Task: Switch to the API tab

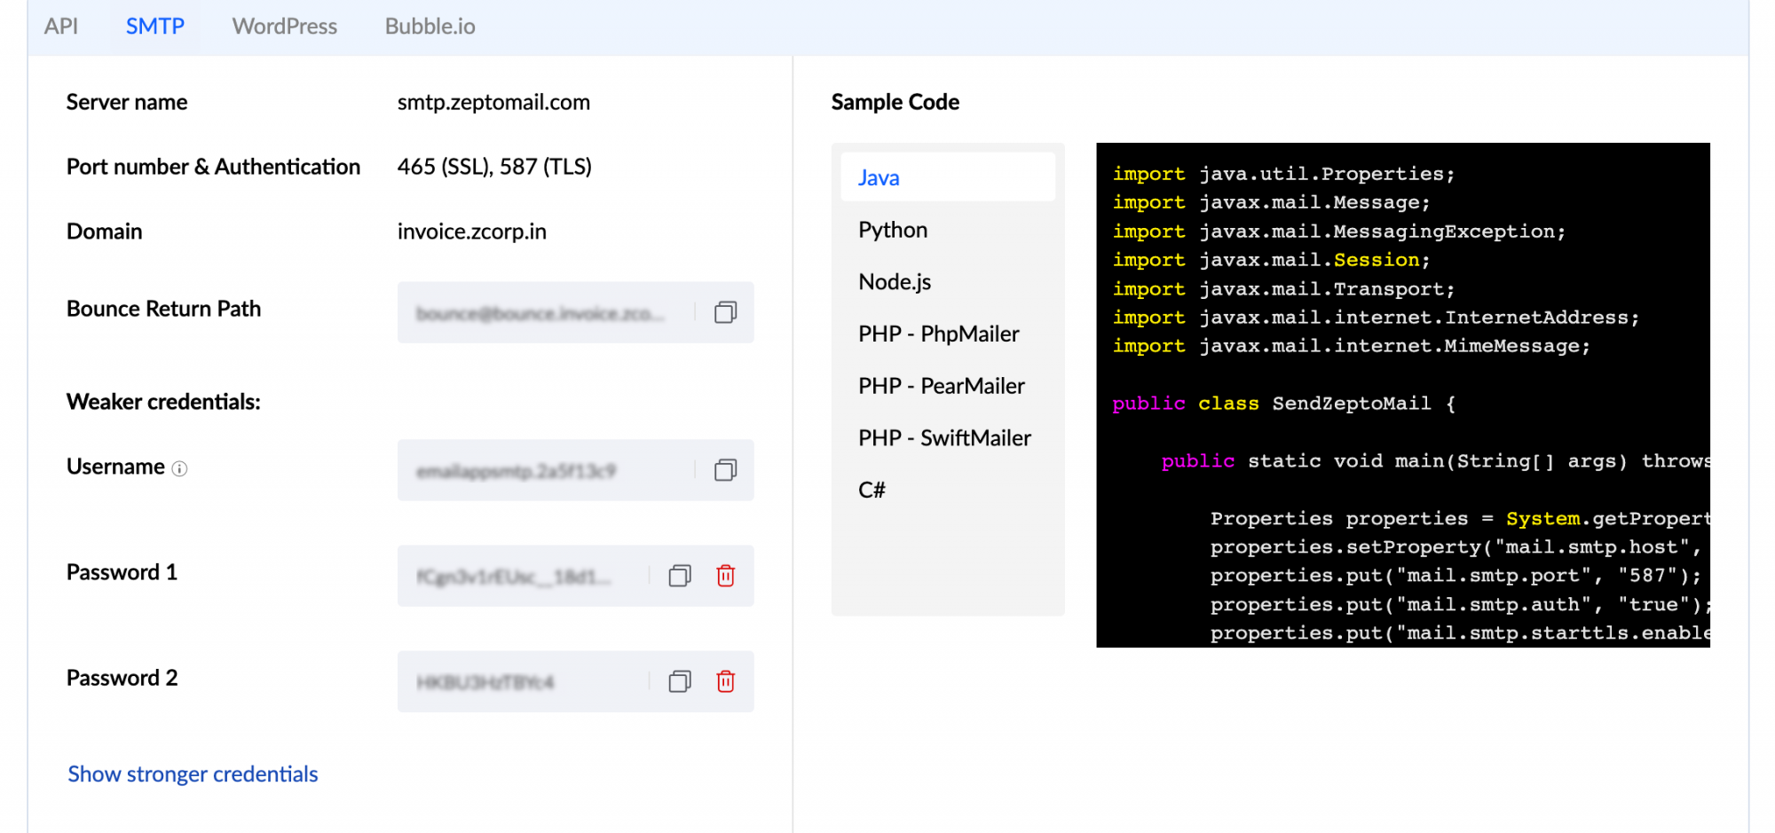Action: pyautogui.click(x=62, y=26)
